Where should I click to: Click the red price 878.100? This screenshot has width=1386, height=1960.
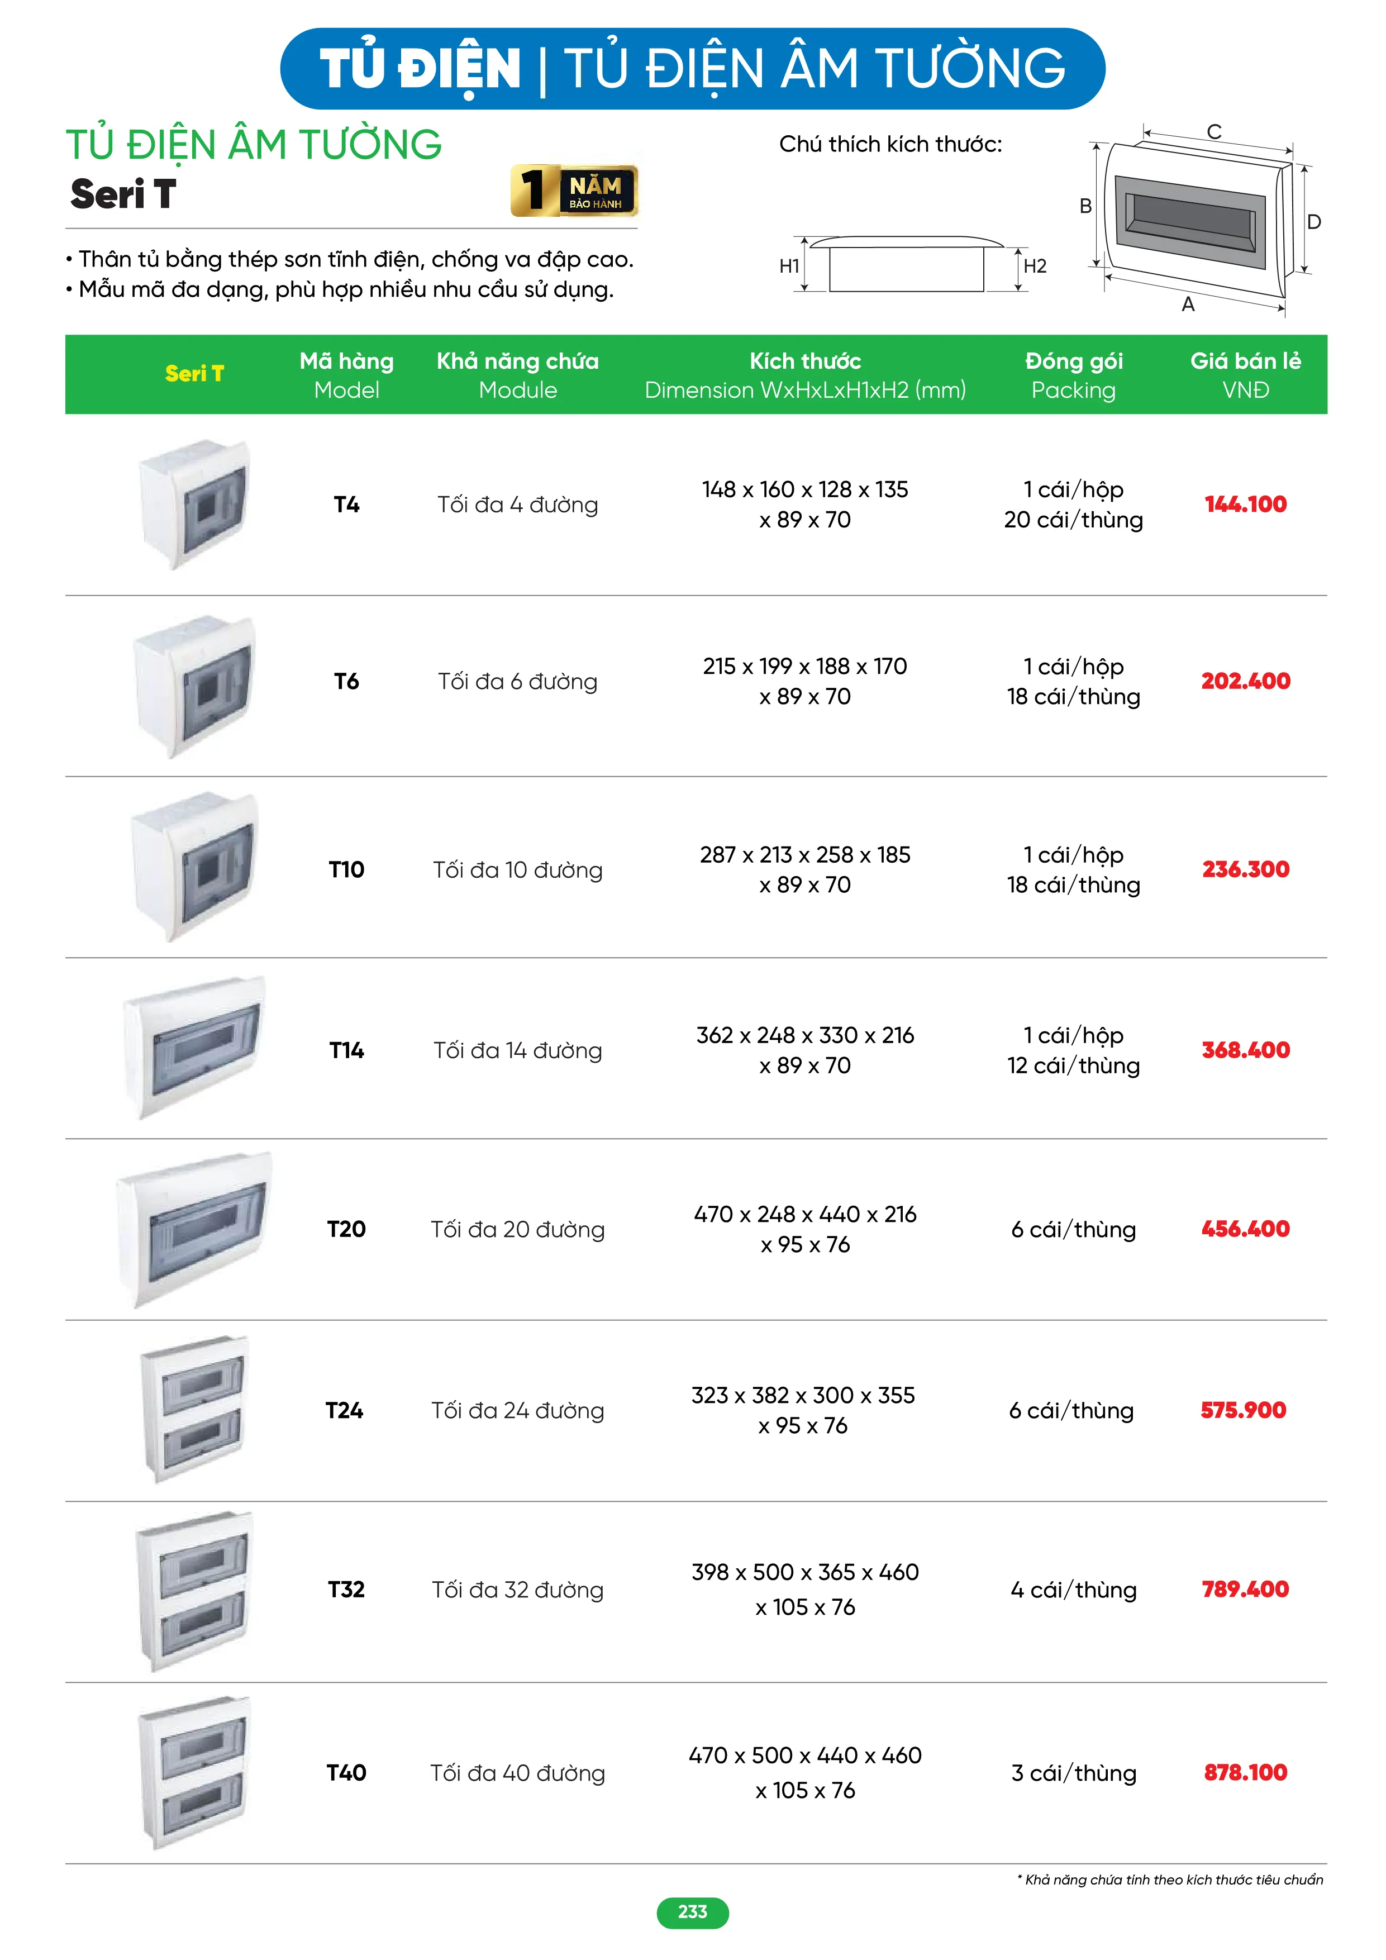click(x=1245, y=1772)
